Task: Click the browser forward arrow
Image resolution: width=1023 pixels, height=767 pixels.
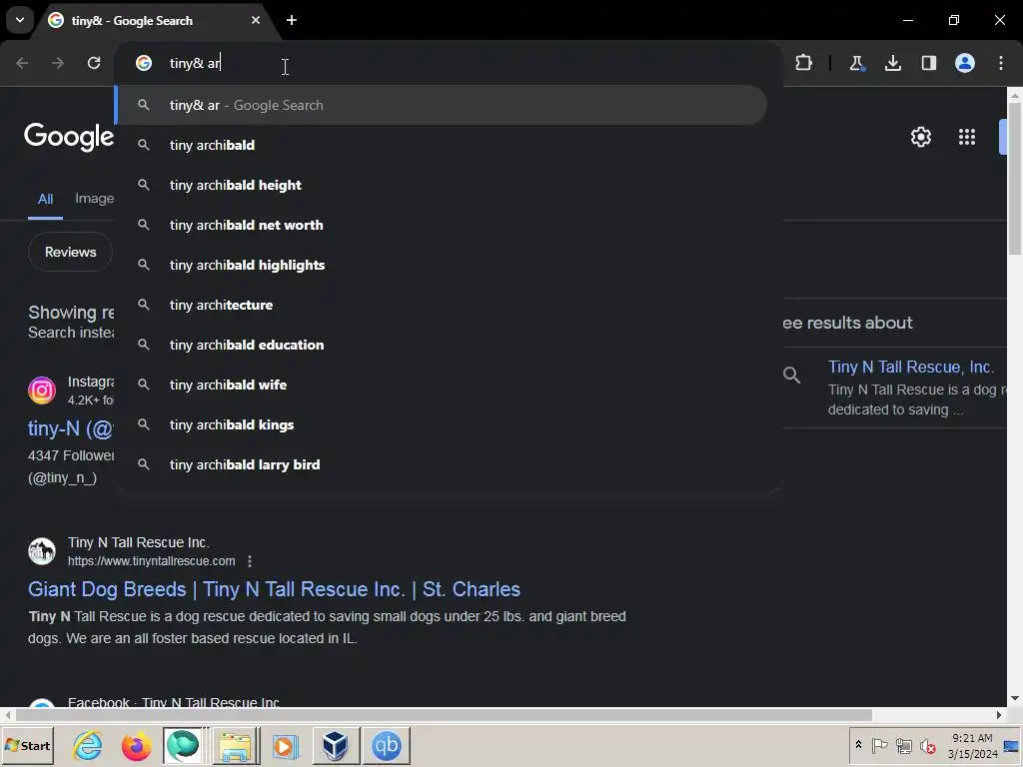Action: pos(58,63)
